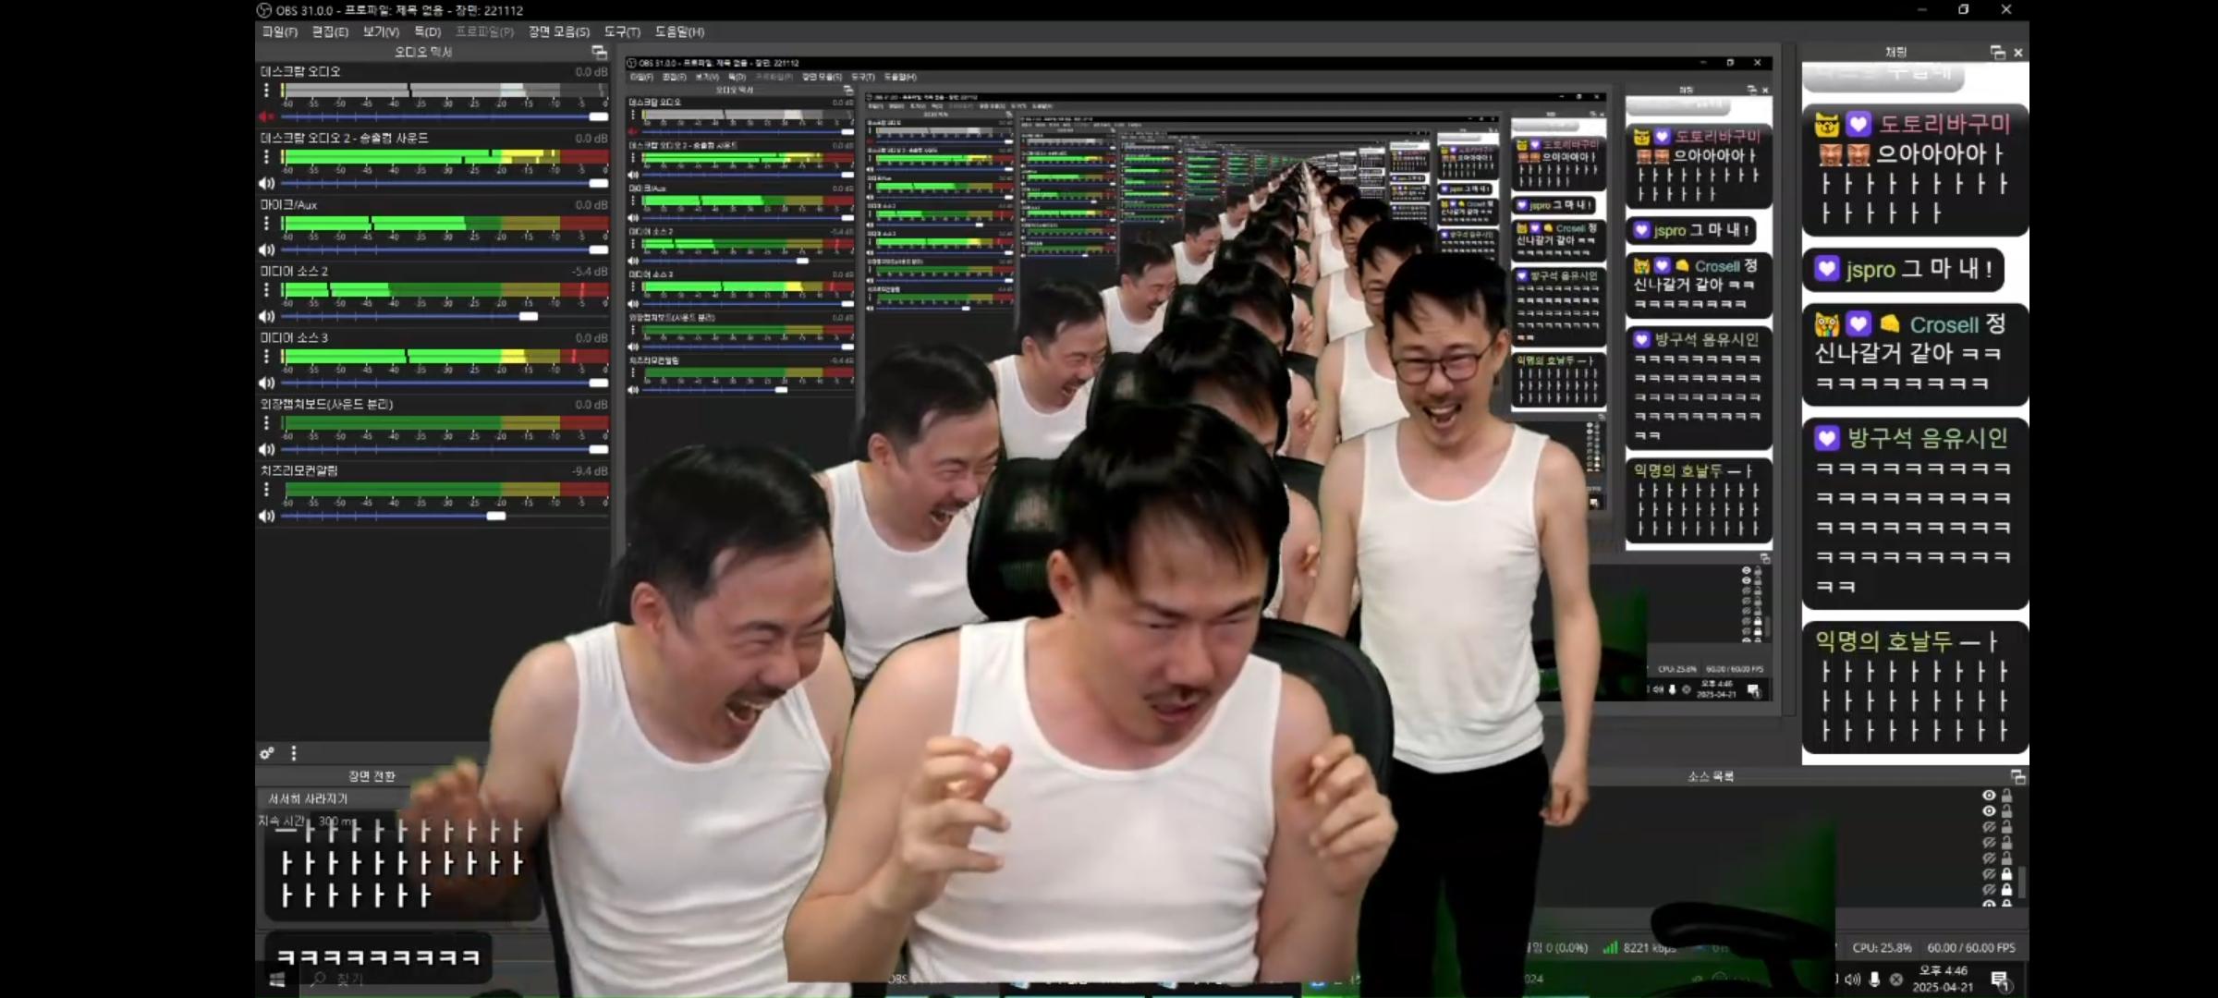The height and width of the screenshot is (998, 2218).
Task: Click the 방구석 음유시인 chat username
Action: point(1928,438)
